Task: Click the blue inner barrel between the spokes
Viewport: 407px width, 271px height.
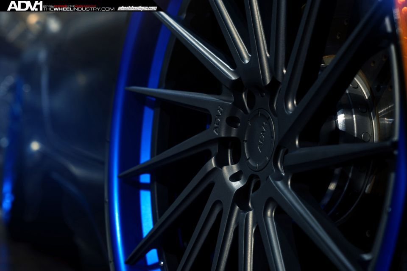Action: pyautogui.click(x=145, y=169)
